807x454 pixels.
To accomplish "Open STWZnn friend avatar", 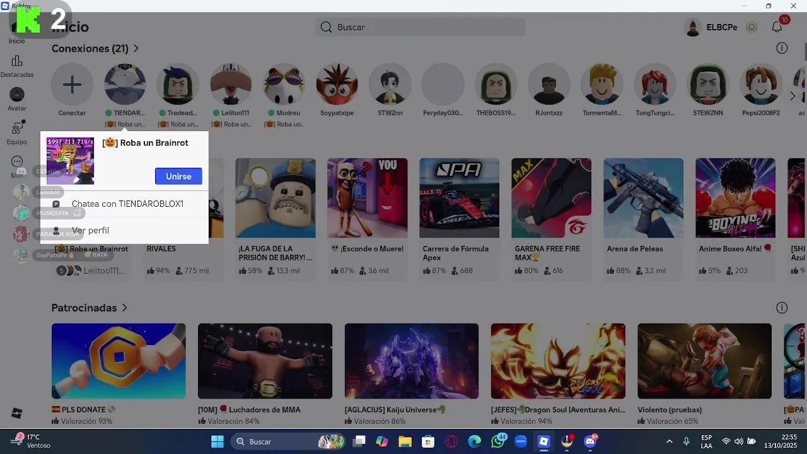I will [x=390, y=84].
